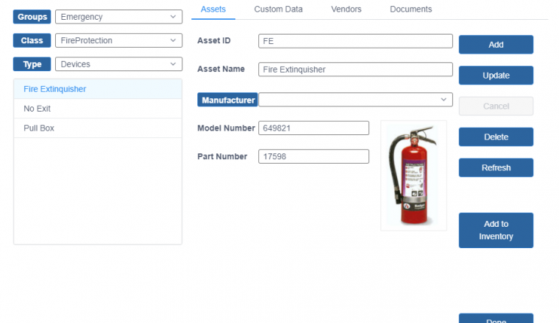Click the Type label button

pyautogui.click(x=32, y=64)
